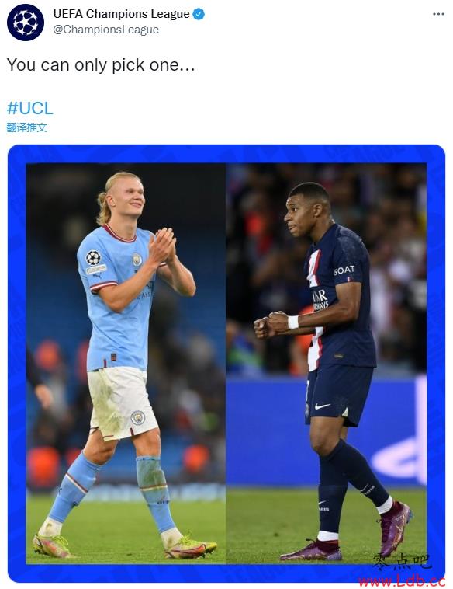Open the UEFA Champions League profile avatar

coord(26,23)
